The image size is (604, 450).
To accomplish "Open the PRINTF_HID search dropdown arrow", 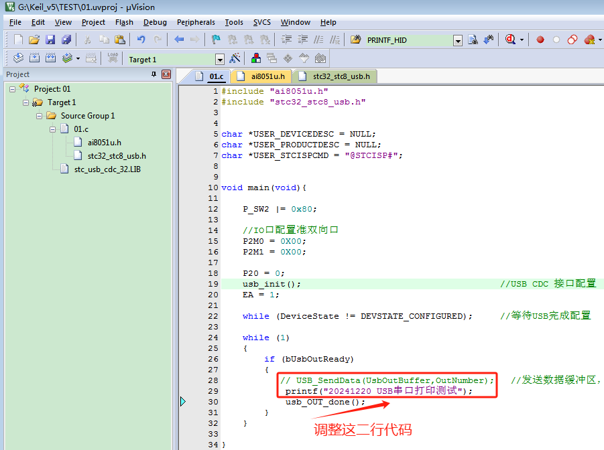I will click(458, 40).
